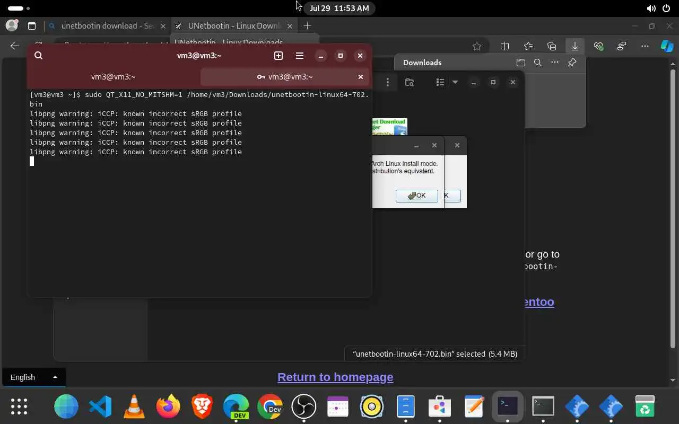This screenshot has height=424, width=679.
Task: Open Edge split screen view
Action: (504, 46)
